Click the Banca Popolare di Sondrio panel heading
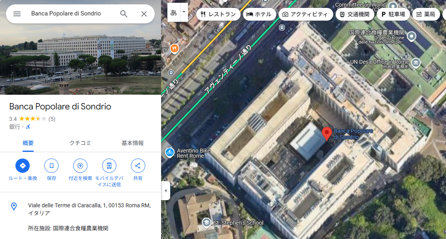This screenshot has height=239, width=446. (60, 107)
